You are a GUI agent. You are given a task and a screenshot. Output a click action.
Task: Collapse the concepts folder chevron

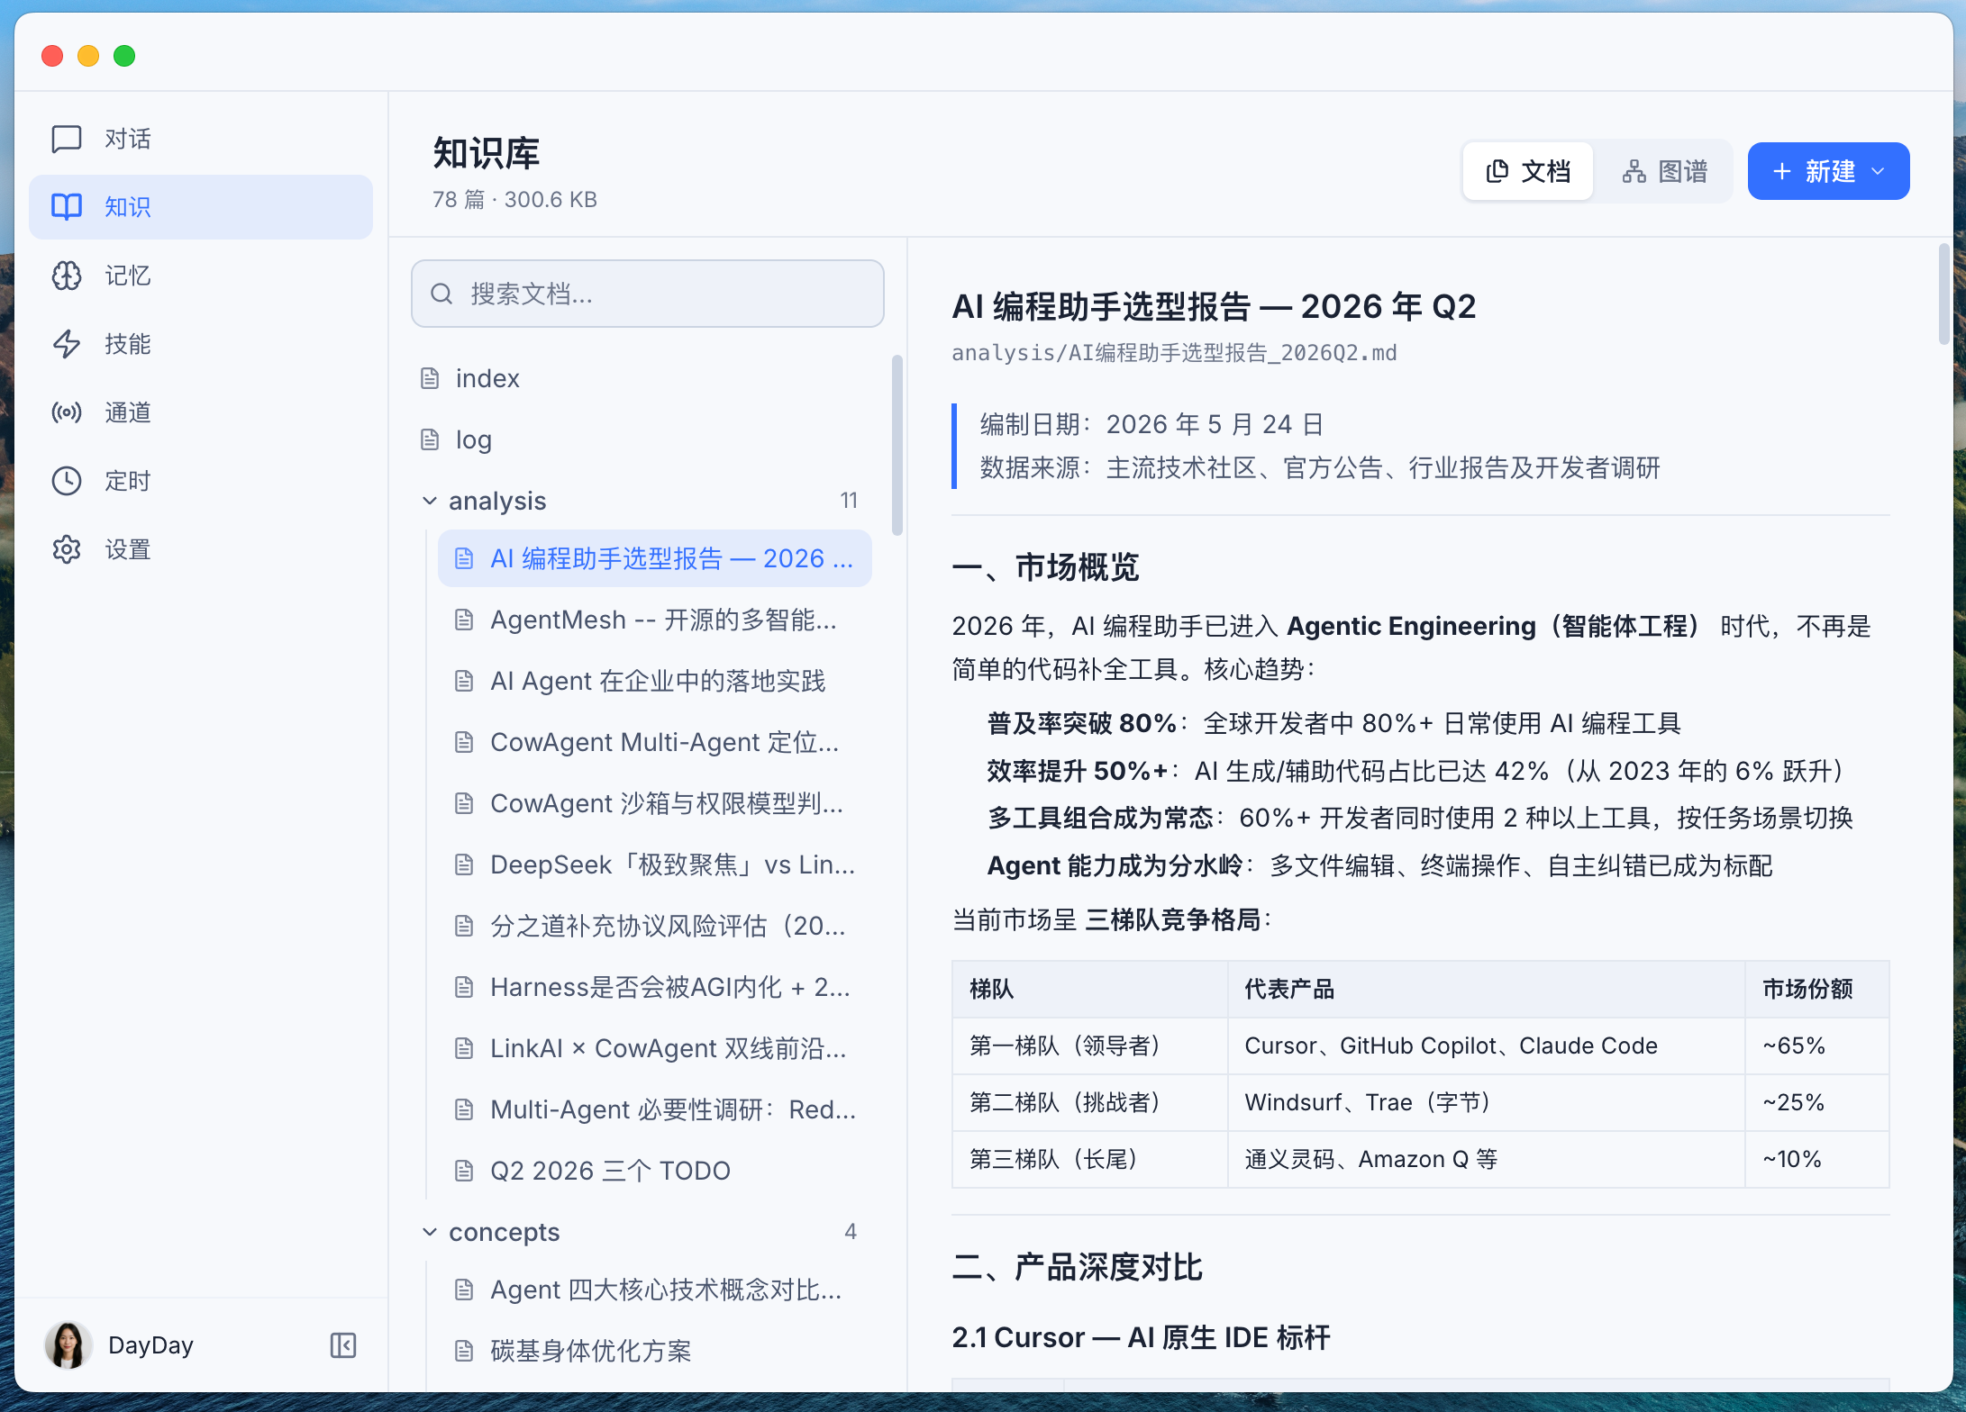(430, 1232)
